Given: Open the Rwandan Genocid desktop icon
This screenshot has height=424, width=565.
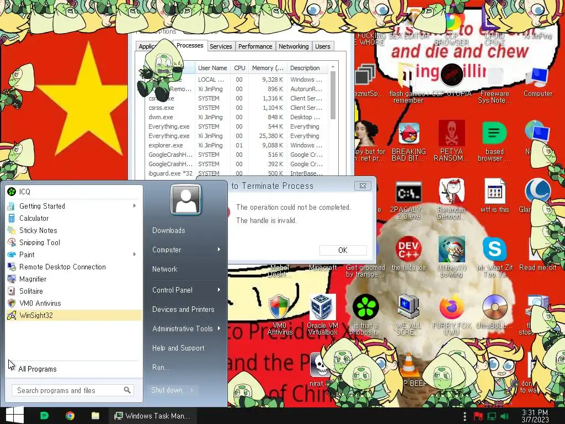Looking at the screenshot, I should (451, 199).
